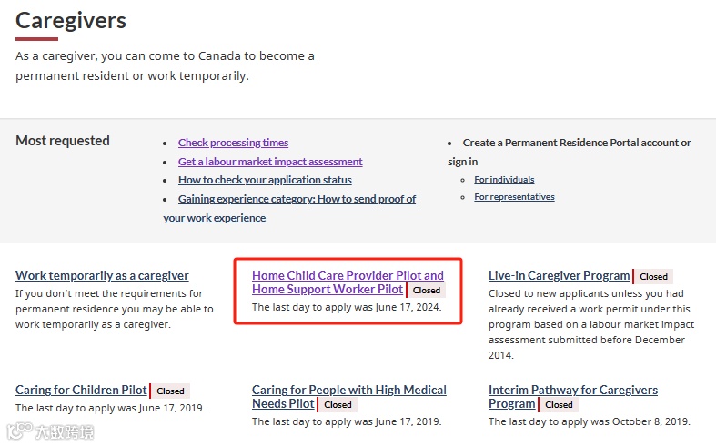Select the For representatives portal link
716x446 pixels.
tap(514, 197)
